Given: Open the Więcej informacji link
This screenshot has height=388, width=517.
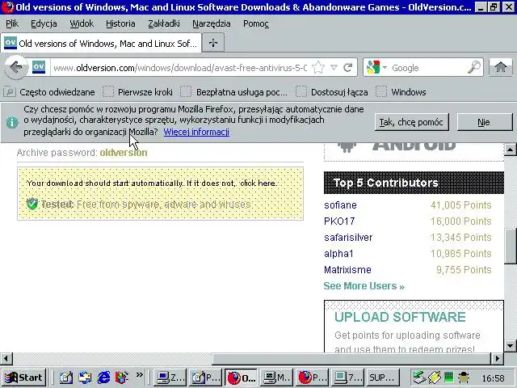Looking at the screenshot, I should (x=196, y=132).
